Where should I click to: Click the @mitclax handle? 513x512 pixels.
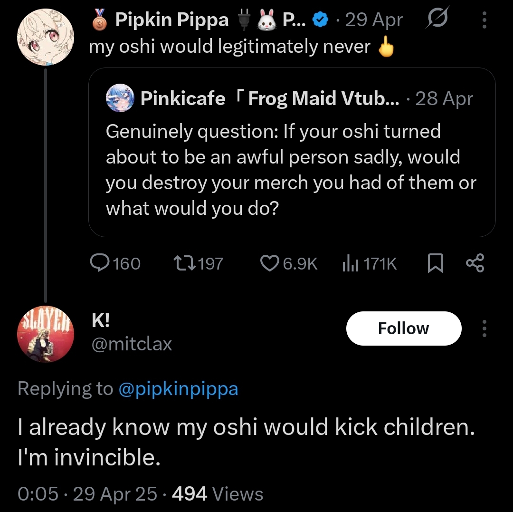(x=132, y=343)
